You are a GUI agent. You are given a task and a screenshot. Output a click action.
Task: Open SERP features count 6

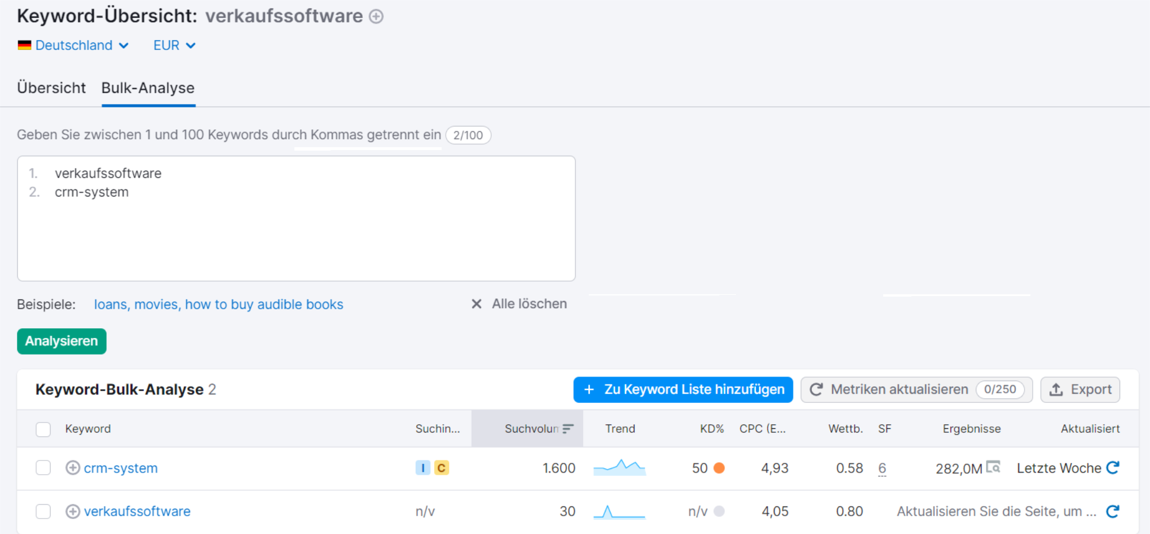(882, 468)
